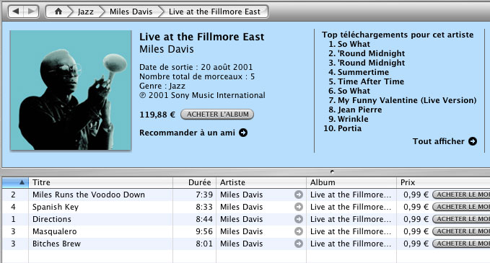Click album price 119,88 €

coord(157,115)
